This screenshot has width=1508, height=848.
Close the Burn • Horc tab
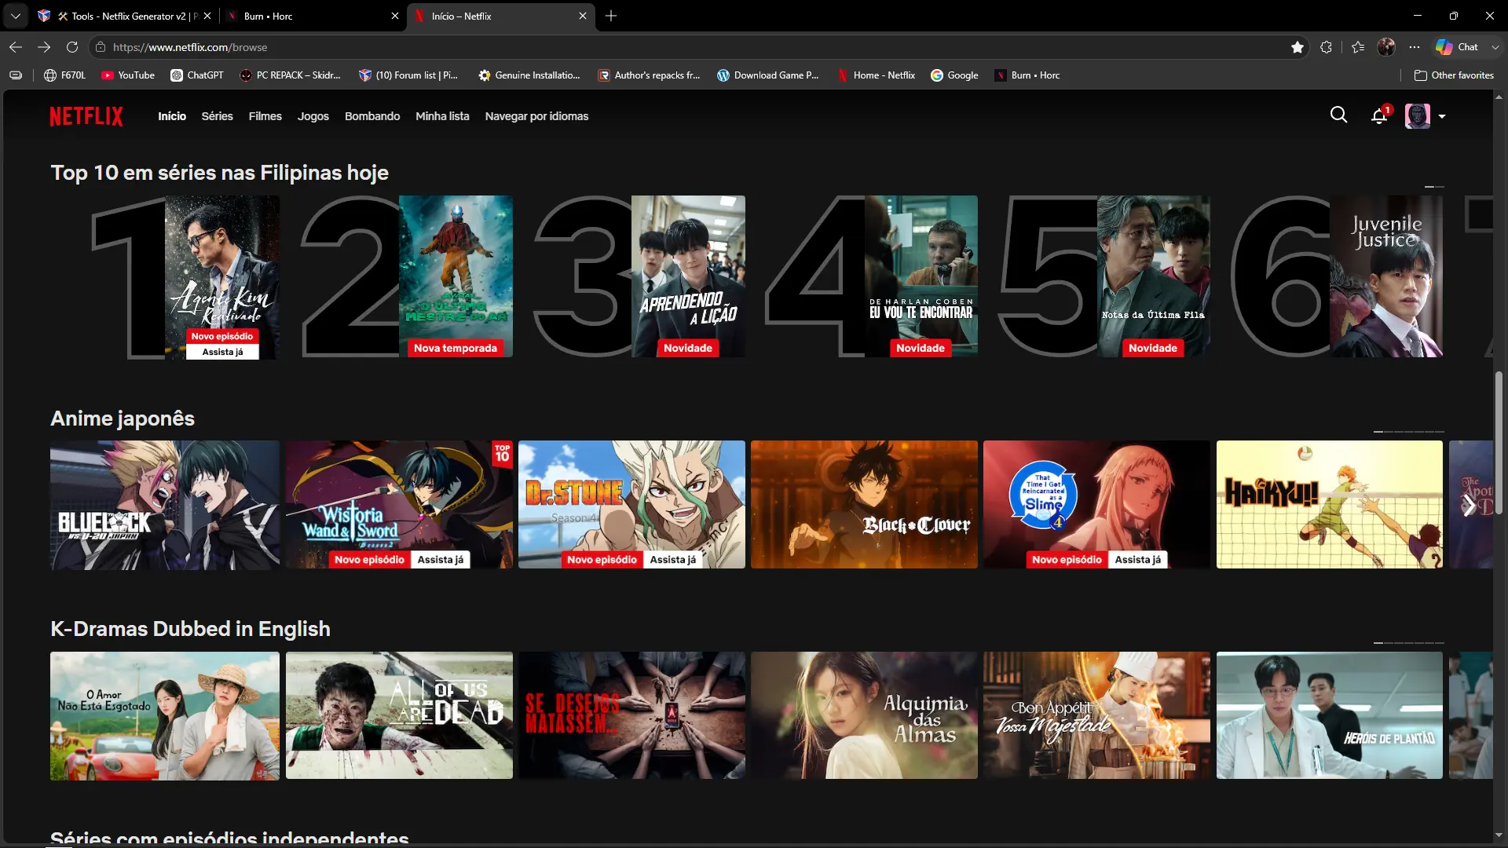(394, 16)
